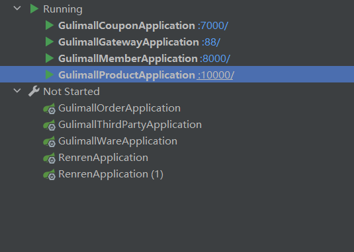Collapse the Not Started group chevron
Screen dimensions: 354x252
click(x=17, y=91)
